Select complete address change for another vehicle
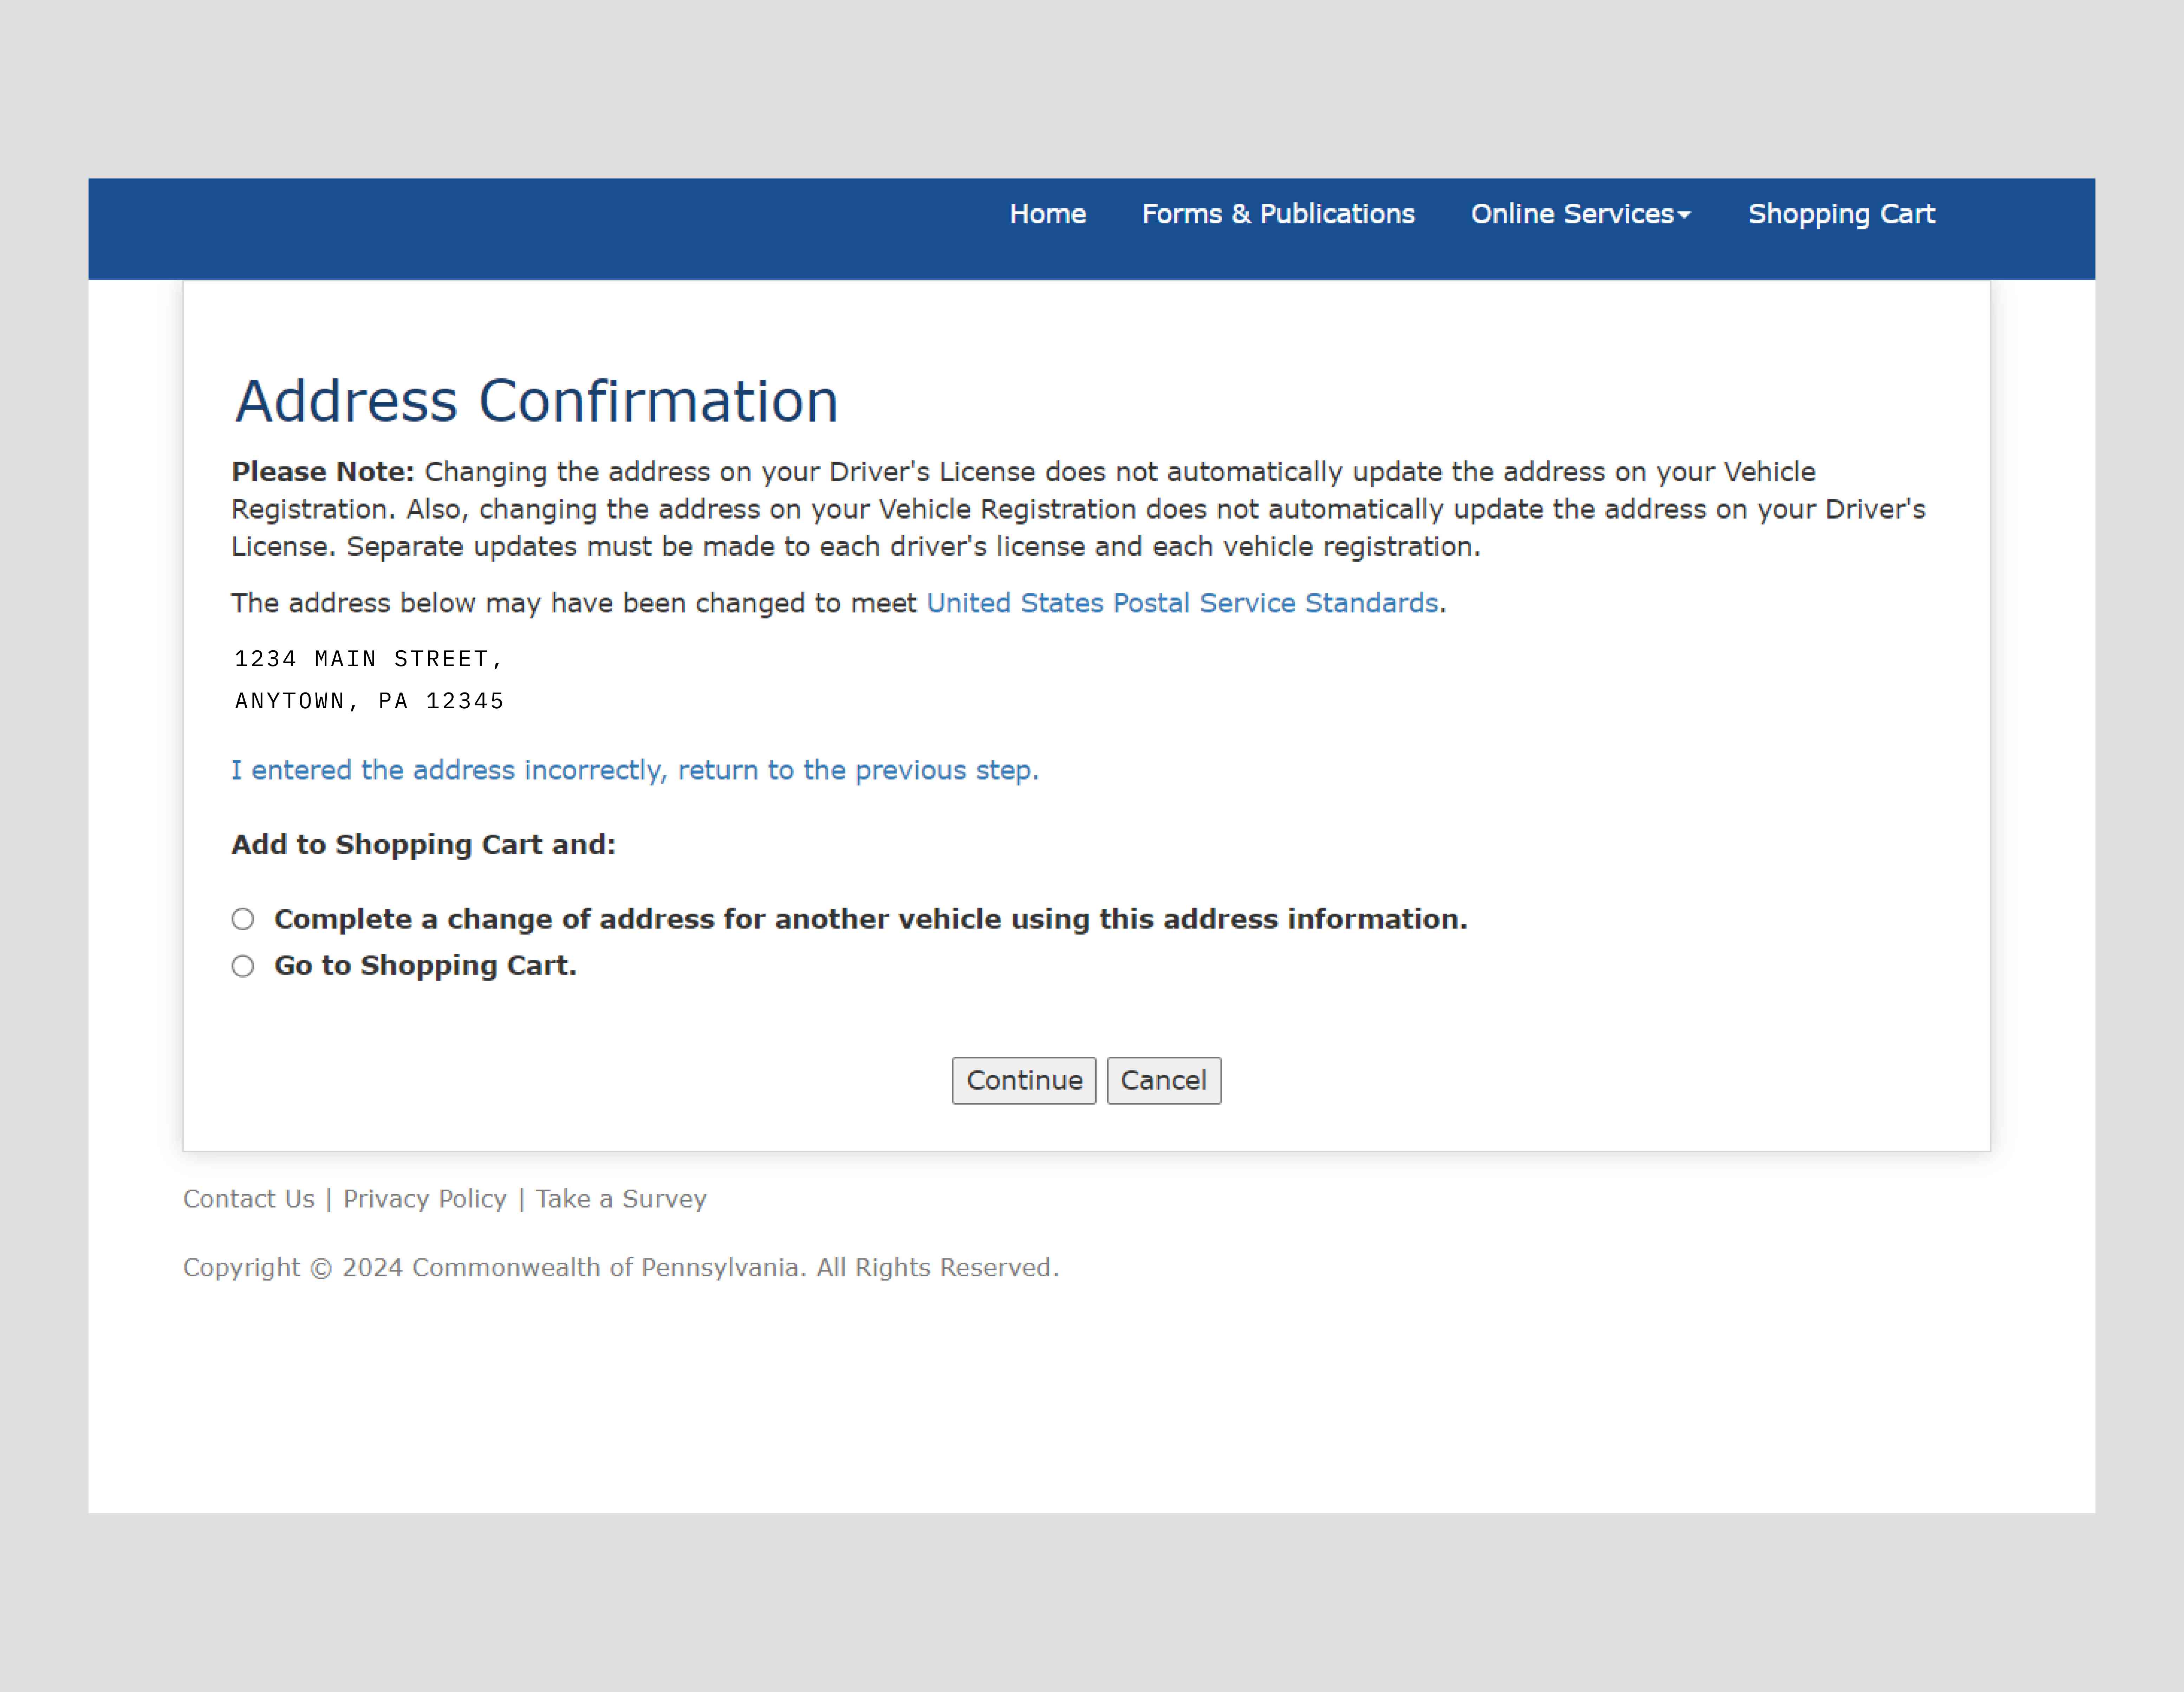This screenshot has width=2184, height=1692. click(x=245, y=918)
